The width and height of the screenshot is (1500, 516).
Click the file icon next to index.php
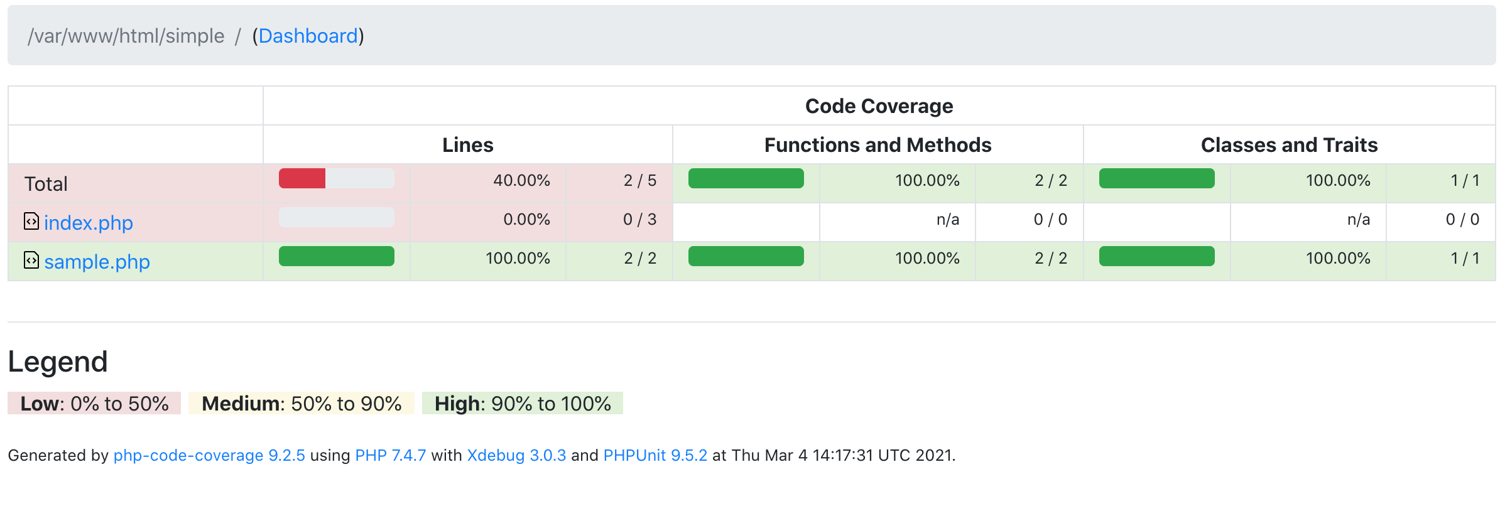(31, 222)
